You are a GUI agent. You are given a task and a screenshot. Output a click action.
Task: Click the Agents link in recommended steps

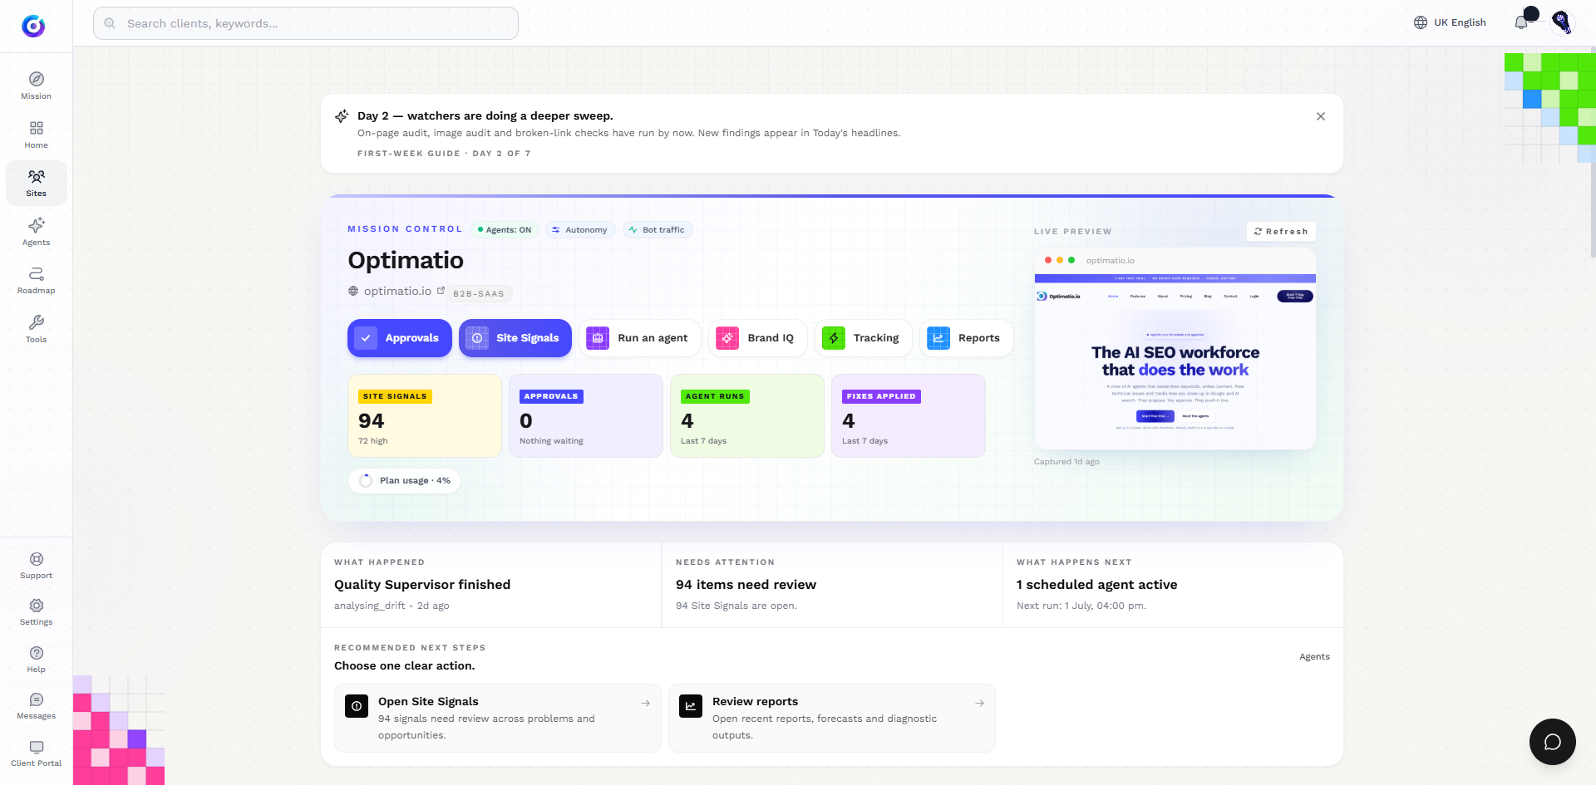pos(1314,656)
